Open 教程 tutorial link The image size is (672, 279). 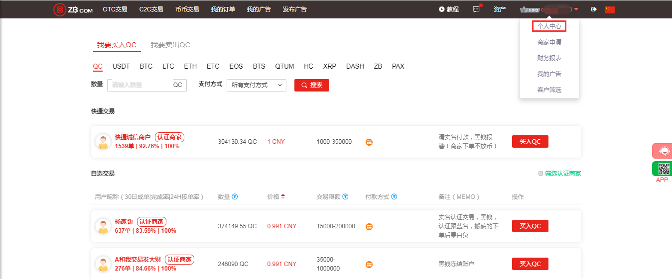[x=448, y=9]
